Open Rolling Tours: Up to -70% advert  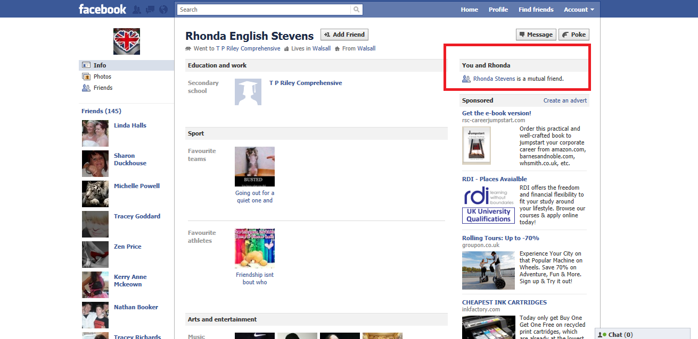[x=500, y=238]
